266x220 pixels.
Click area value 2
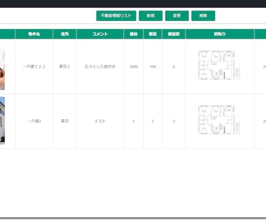click(x=153, y=122)
